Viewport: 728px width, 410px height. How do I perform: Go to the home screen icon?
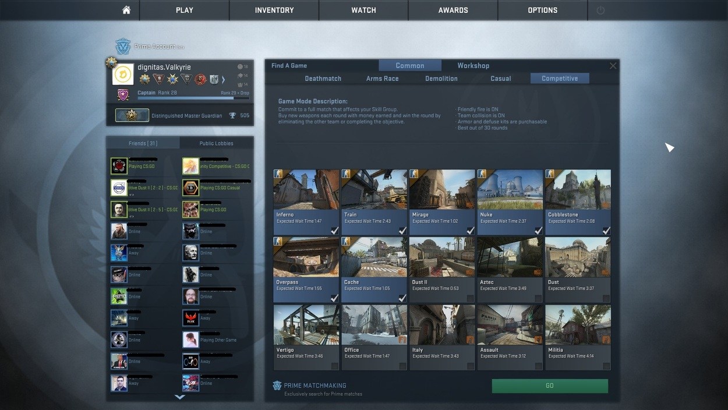(x=126, y=10)
